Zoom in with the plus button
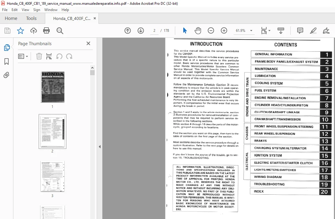Screen dimensions: 335x219 coord(224,31)
